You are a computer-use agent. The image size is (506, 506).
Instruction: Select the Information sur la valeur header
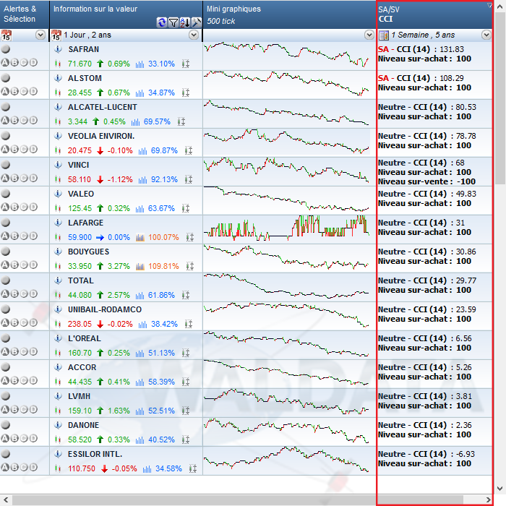click(126, 14)
